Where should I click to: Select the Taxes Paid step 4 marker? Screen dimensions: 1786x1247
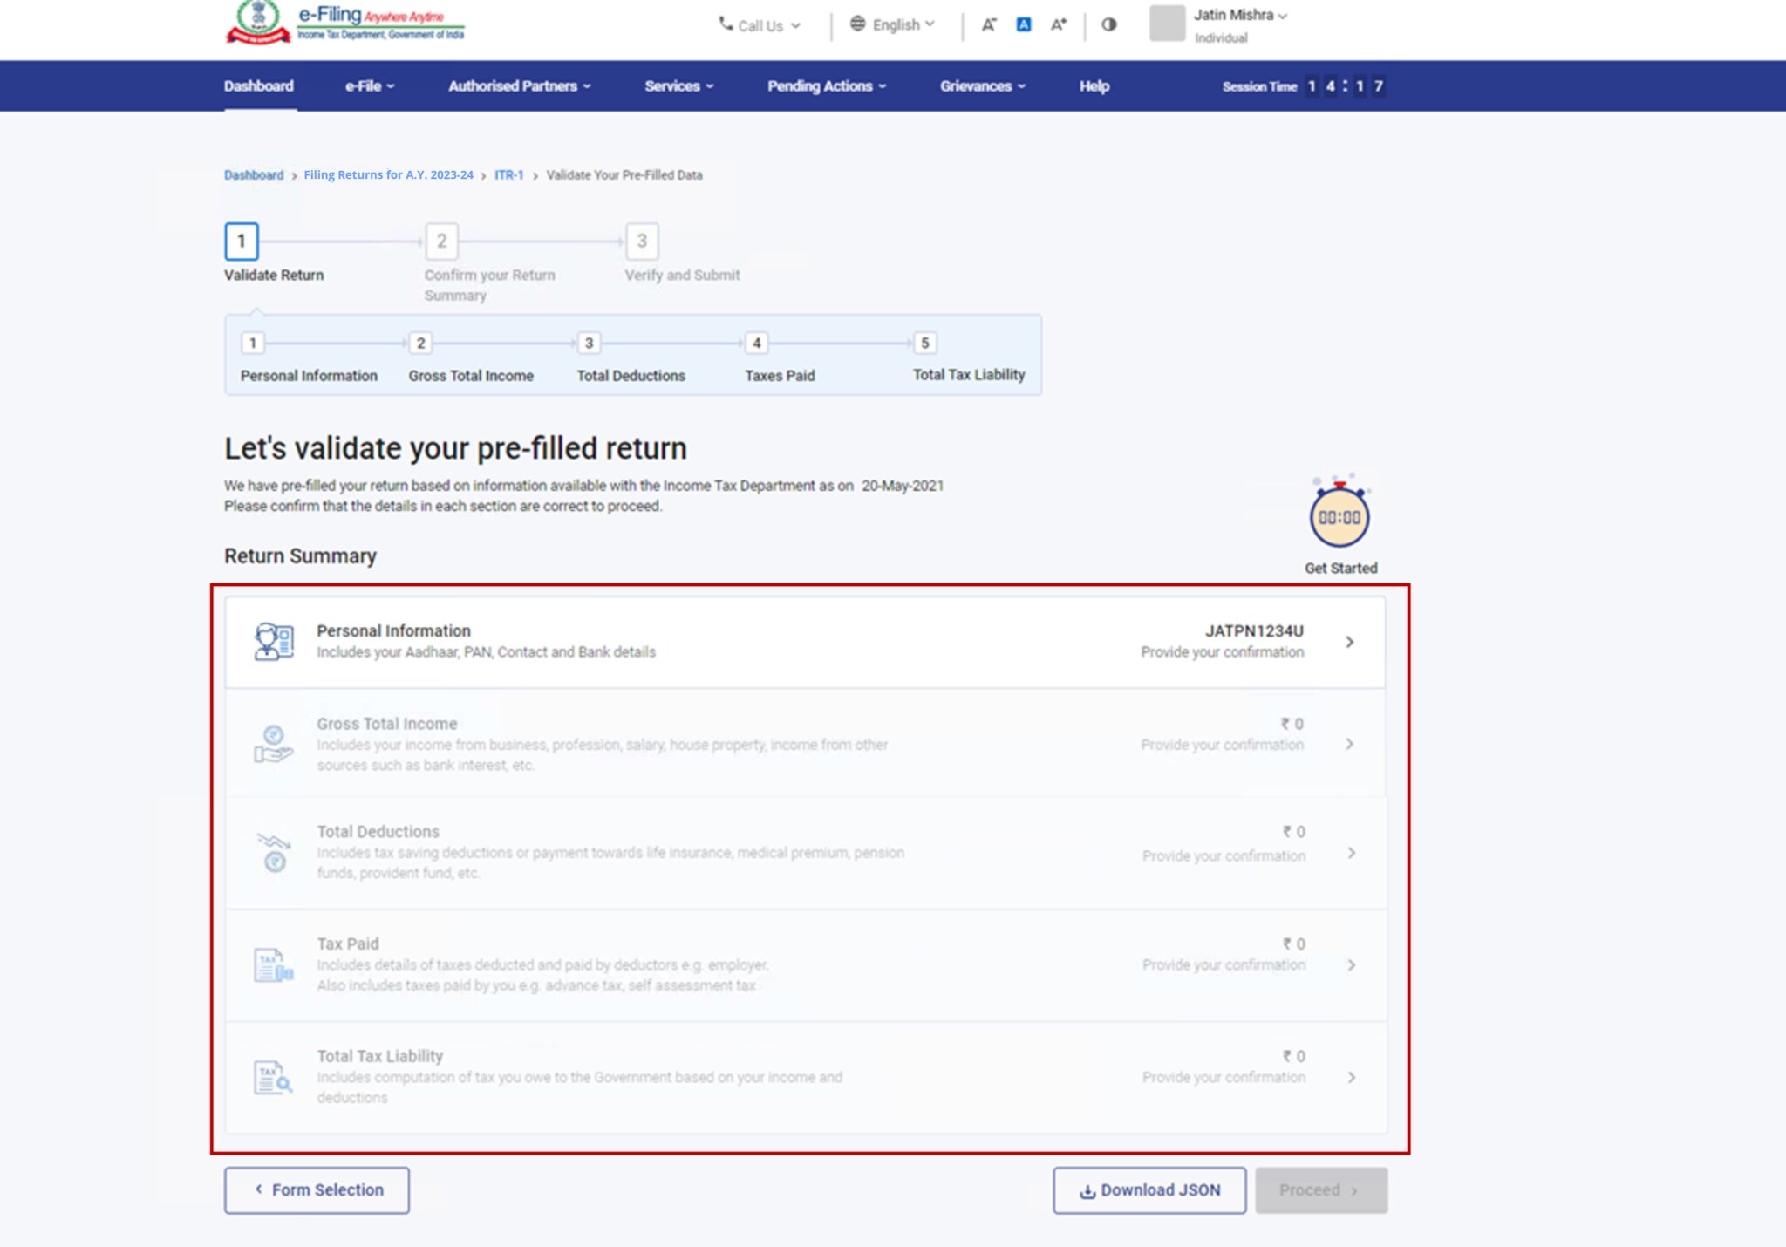[x=756, y=343]
